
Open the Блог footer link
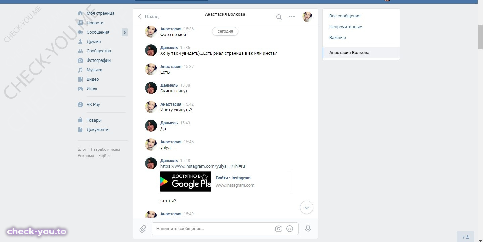(x=82, y=149)
